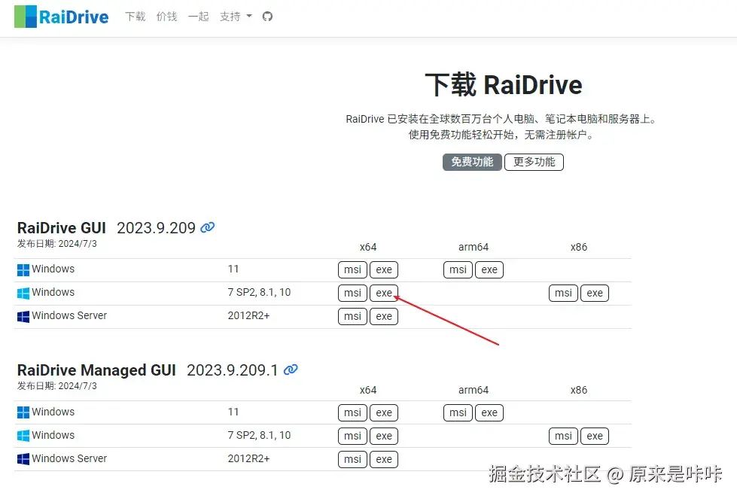This screenshot has width=737, height=499.
Task: Download Managed GUI Windows Server x64 exe
Action: pos(384,459)
